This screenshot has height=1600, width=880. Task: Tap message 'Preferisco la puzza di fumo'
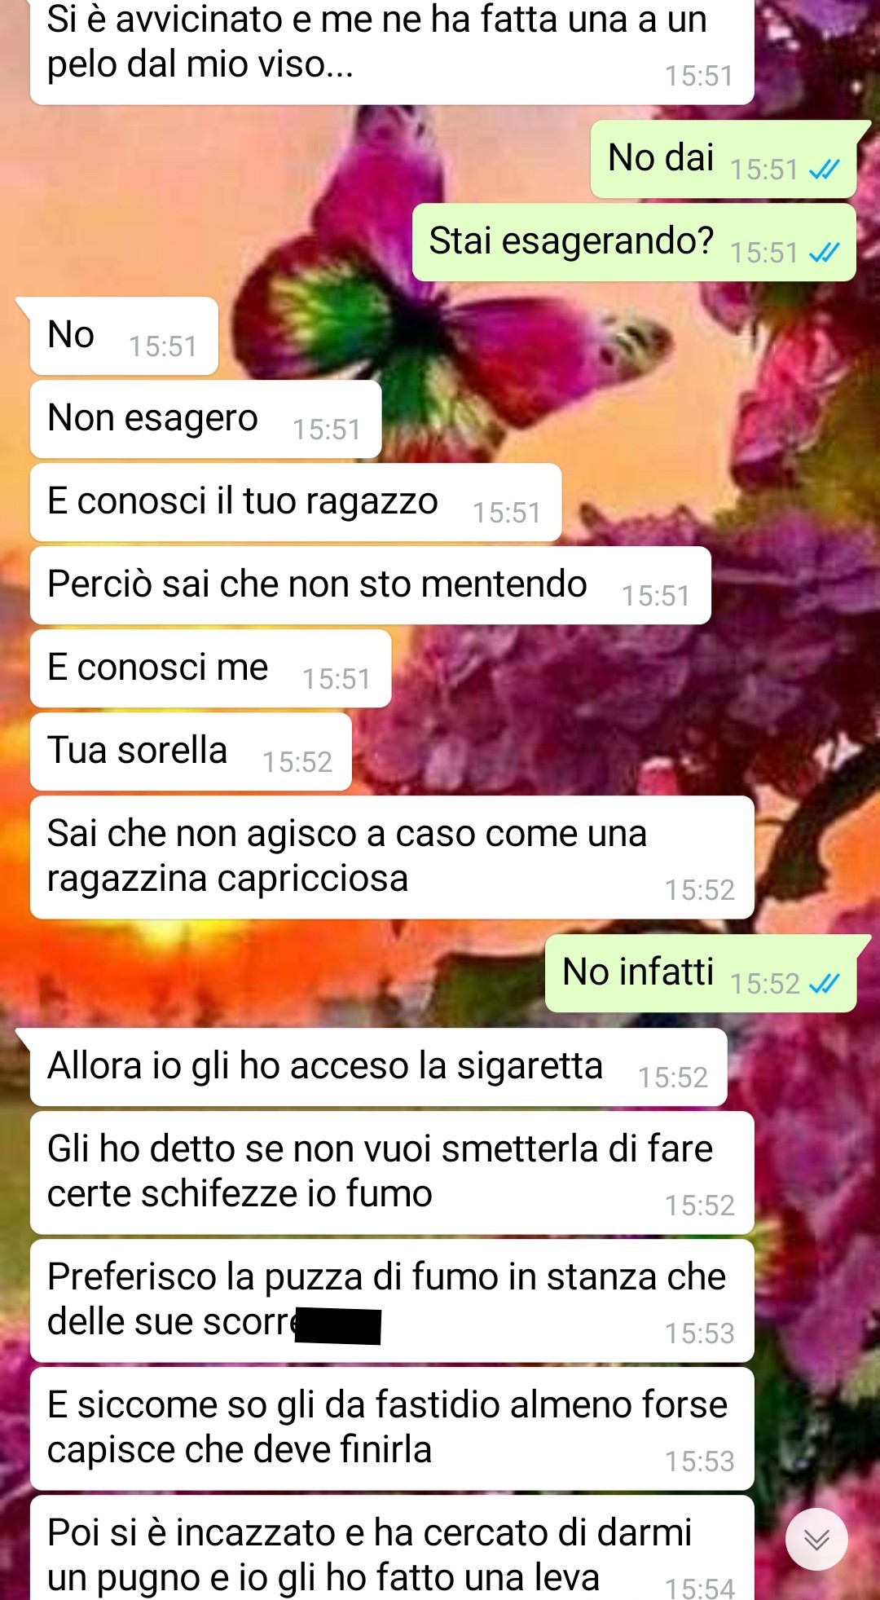(x=392, y=1301)
